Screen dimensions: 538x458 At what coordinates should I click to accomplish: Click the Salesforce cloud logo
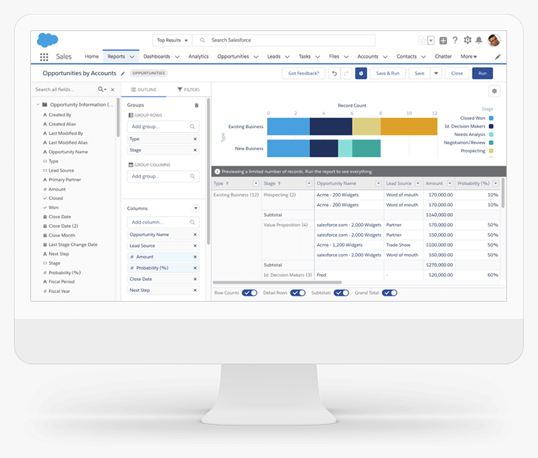coord(47,40)
